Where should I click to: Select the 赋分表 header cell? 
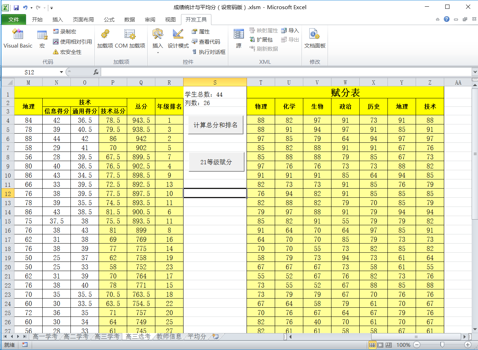coord(345,92)
